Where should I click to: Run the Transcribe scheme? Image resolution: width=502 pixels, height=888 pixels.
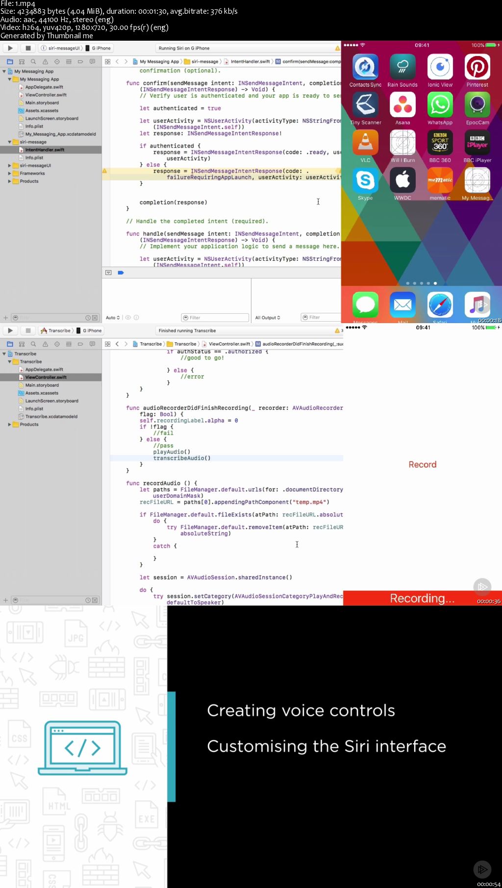[10, 330]
